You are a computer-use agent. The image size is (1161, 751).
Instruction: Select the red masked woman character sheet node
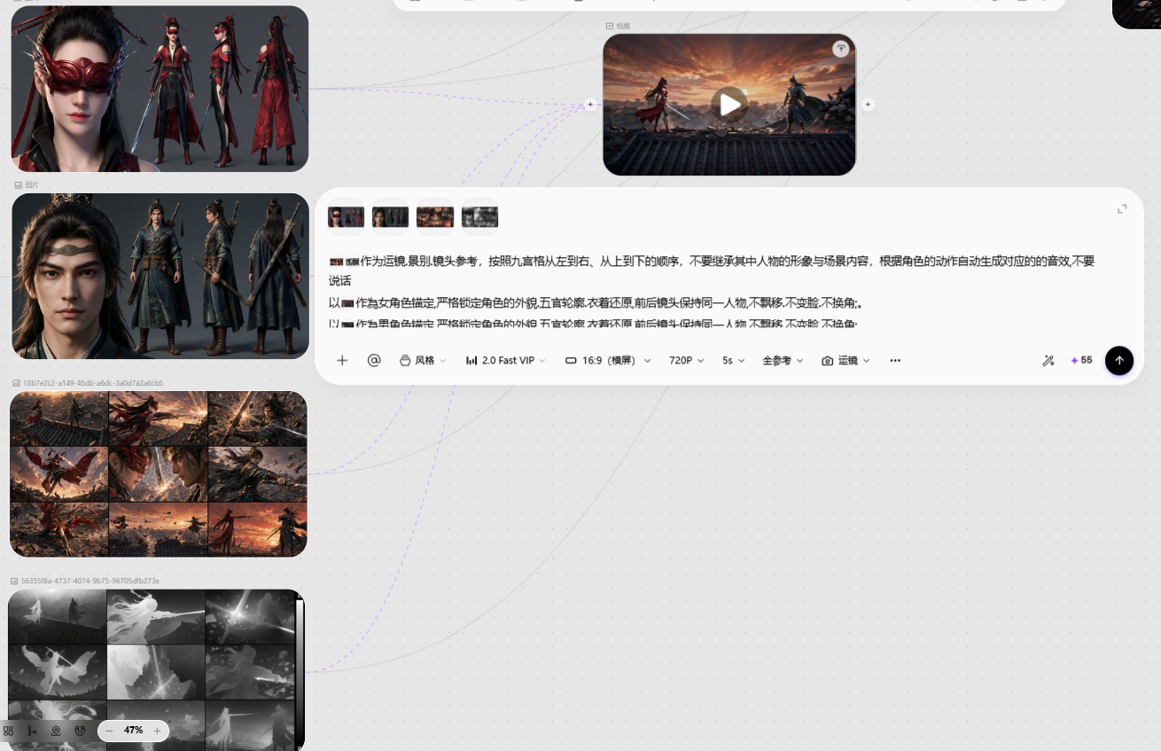pyautogui.click(x=160, y=89)
